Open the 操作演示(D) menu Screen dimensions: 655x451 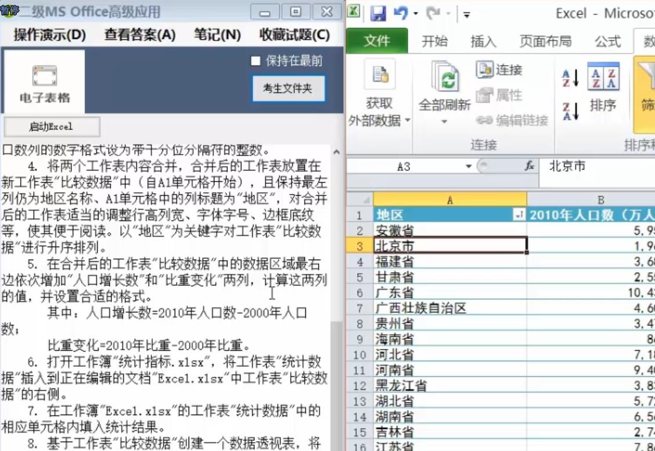[50, 35]
